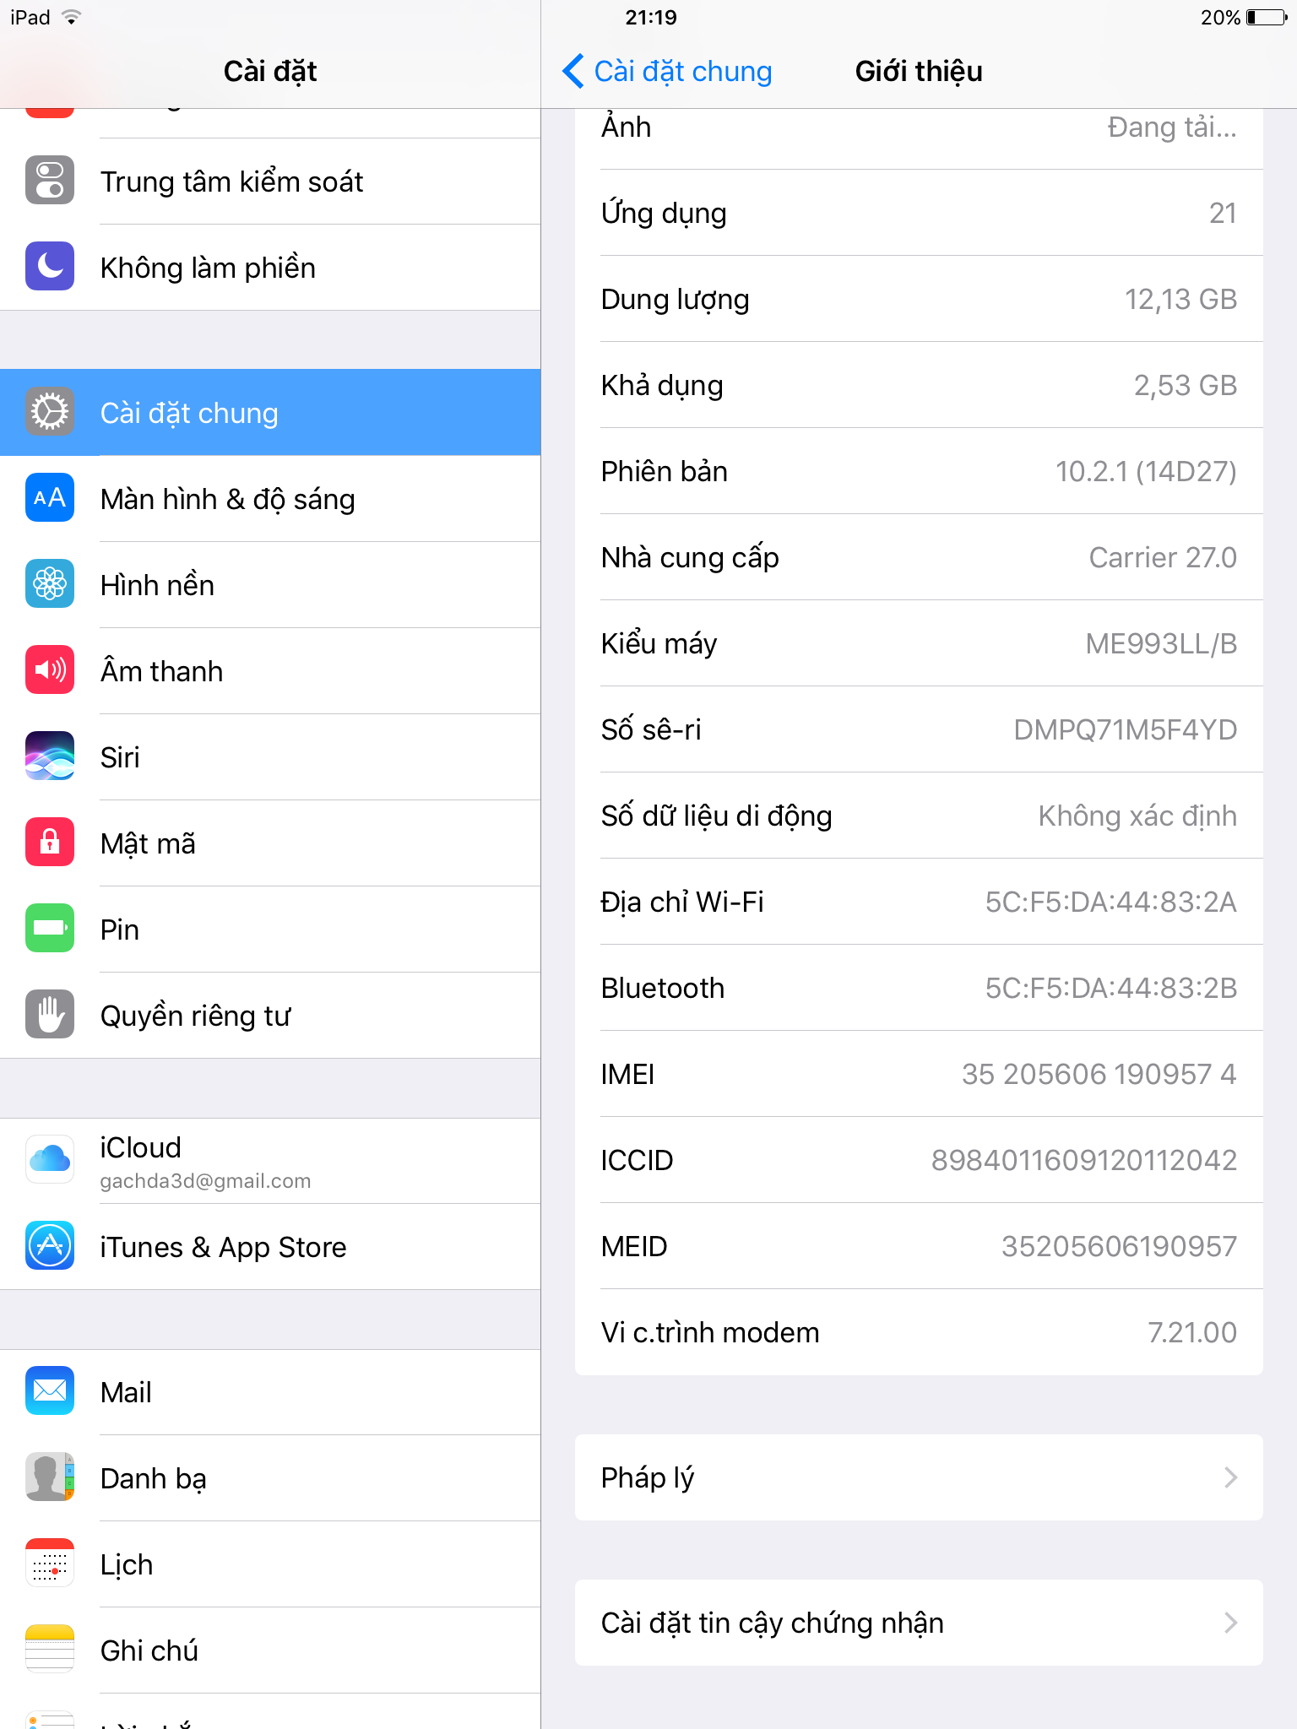Tap the green Pin battery icon
This screenshot has height=1729, width=1297.
[50, 929]
